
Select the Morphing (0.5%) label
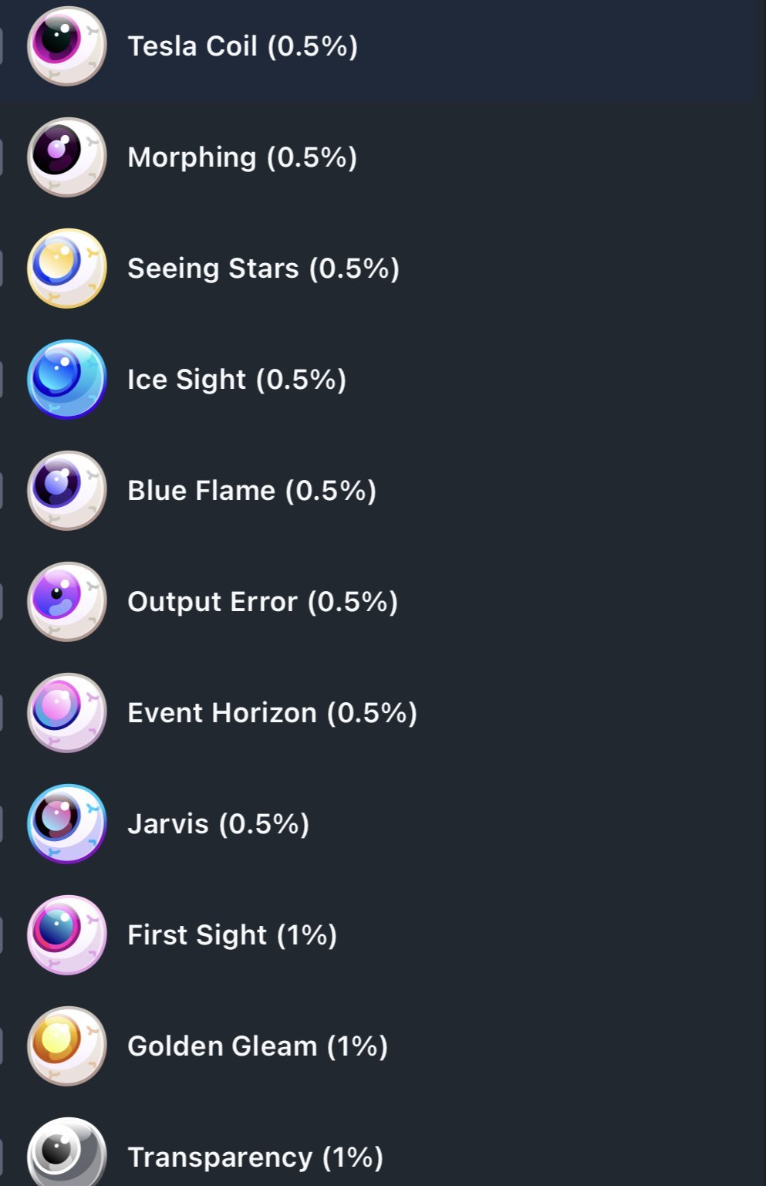click(x=242, y=157)
